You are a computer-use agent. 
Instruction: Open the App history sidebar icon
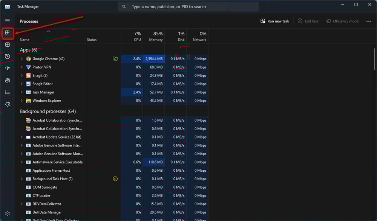(8, 56)
